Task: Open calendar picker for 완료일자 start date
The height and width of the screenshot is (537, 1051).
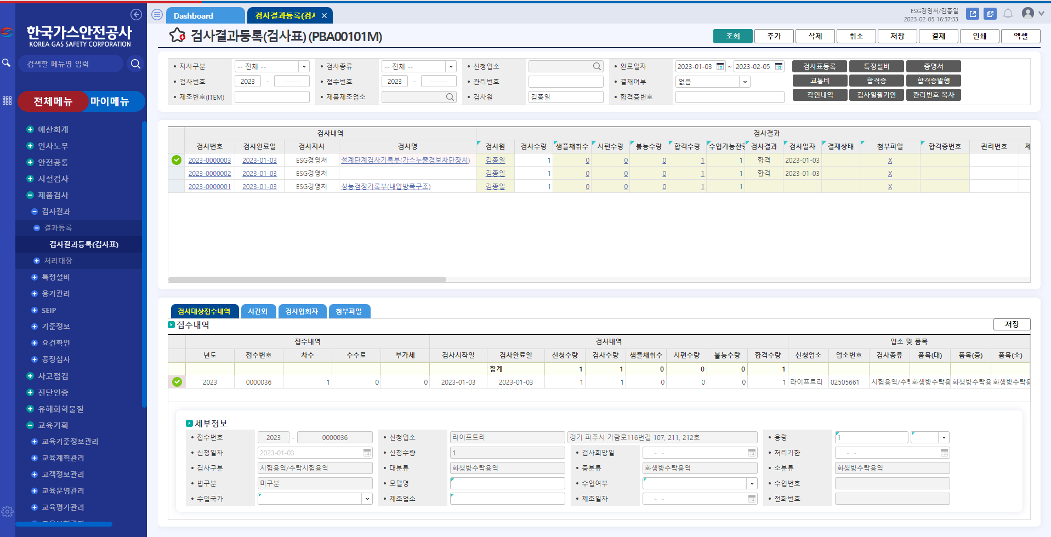Action: [720, 66]
